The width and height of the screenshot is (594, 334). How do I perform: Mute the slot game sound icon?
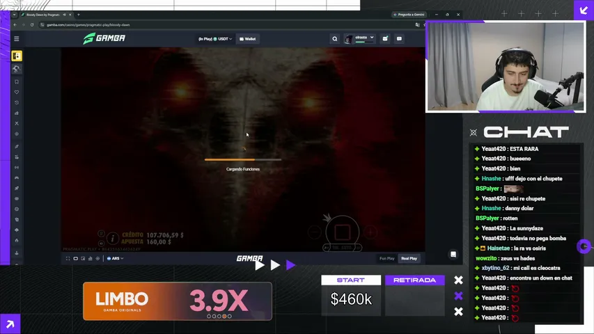[101, 244]
